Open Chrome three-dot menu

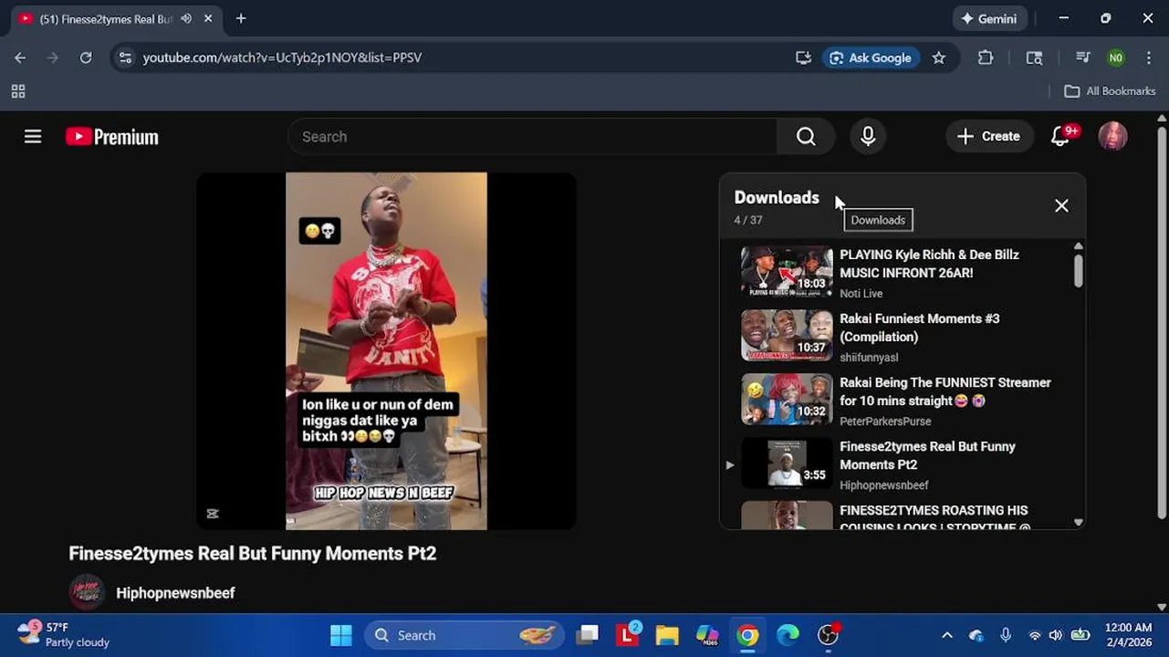(1148, 57)
